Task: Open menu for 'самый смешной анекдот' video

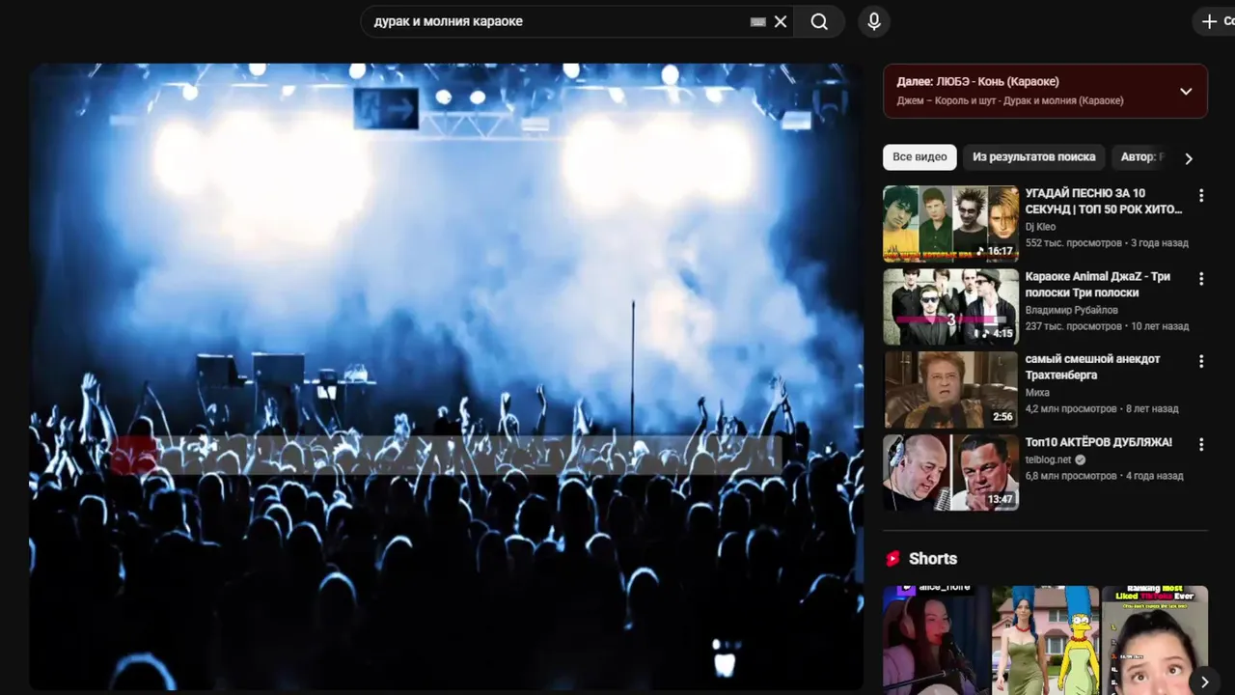Action: point(1201,361)
